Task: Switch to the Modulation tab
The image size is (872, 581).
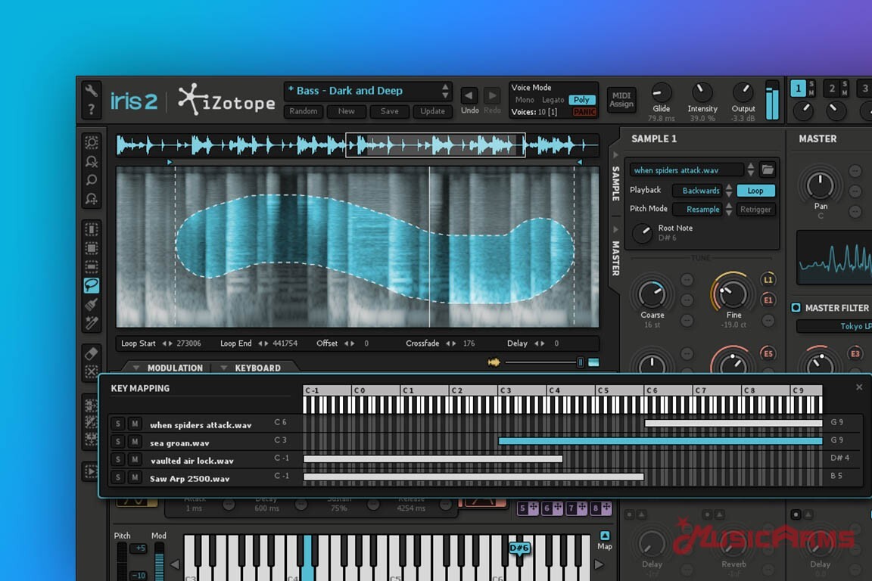Action: (x=174, y=368)
